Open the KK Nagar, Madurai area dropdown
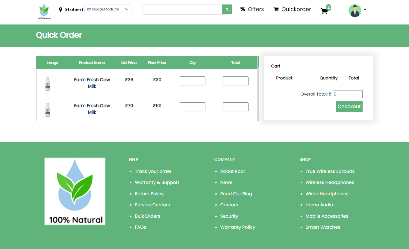 pyautogui.click(x=108, y=9)
